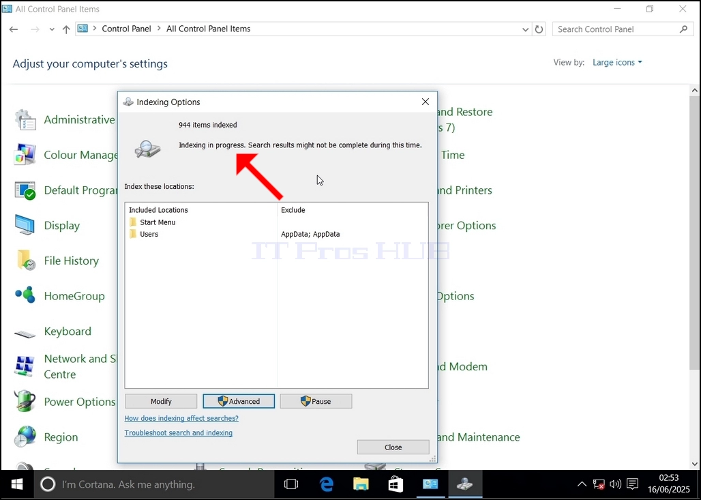Open the Keyboard icon
This screenshot has height=500, width=701.
coord(25,334)
